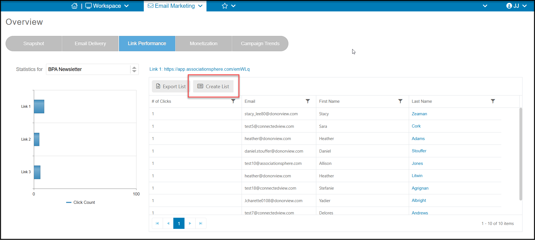Go to the first results page
Viewport: 535px width, 240px height.
pos(157,223)
